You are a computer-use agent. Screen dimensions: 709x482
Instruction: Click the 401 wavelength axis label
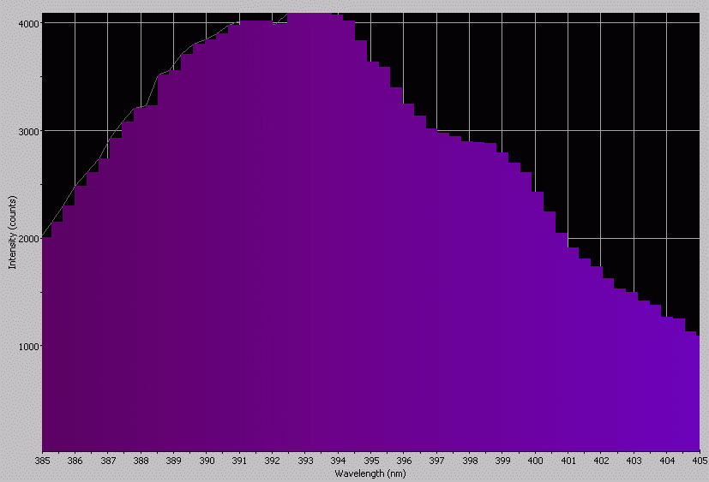(568, 461)
